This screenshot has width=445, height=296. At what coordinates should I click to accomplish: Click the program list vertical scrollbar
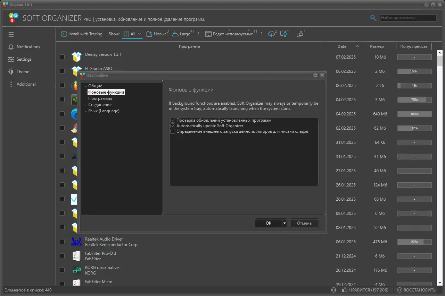[x=439, y=61]
